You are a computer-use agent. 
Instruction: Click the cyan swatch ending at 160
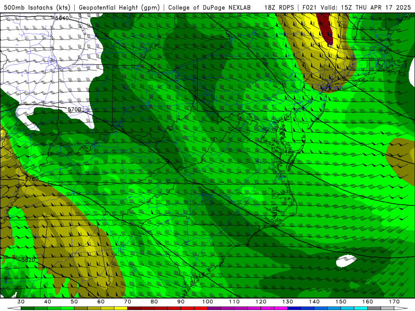[361, 308]
